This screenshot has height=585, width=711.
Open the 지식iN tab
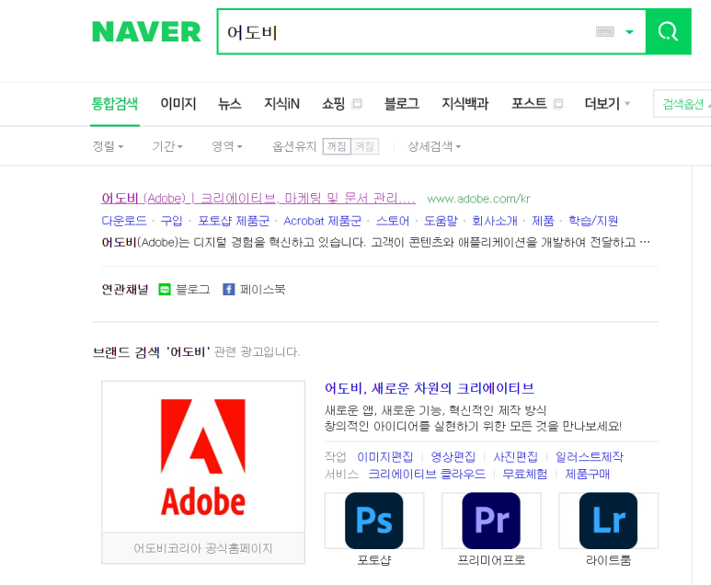click(281, 104)
